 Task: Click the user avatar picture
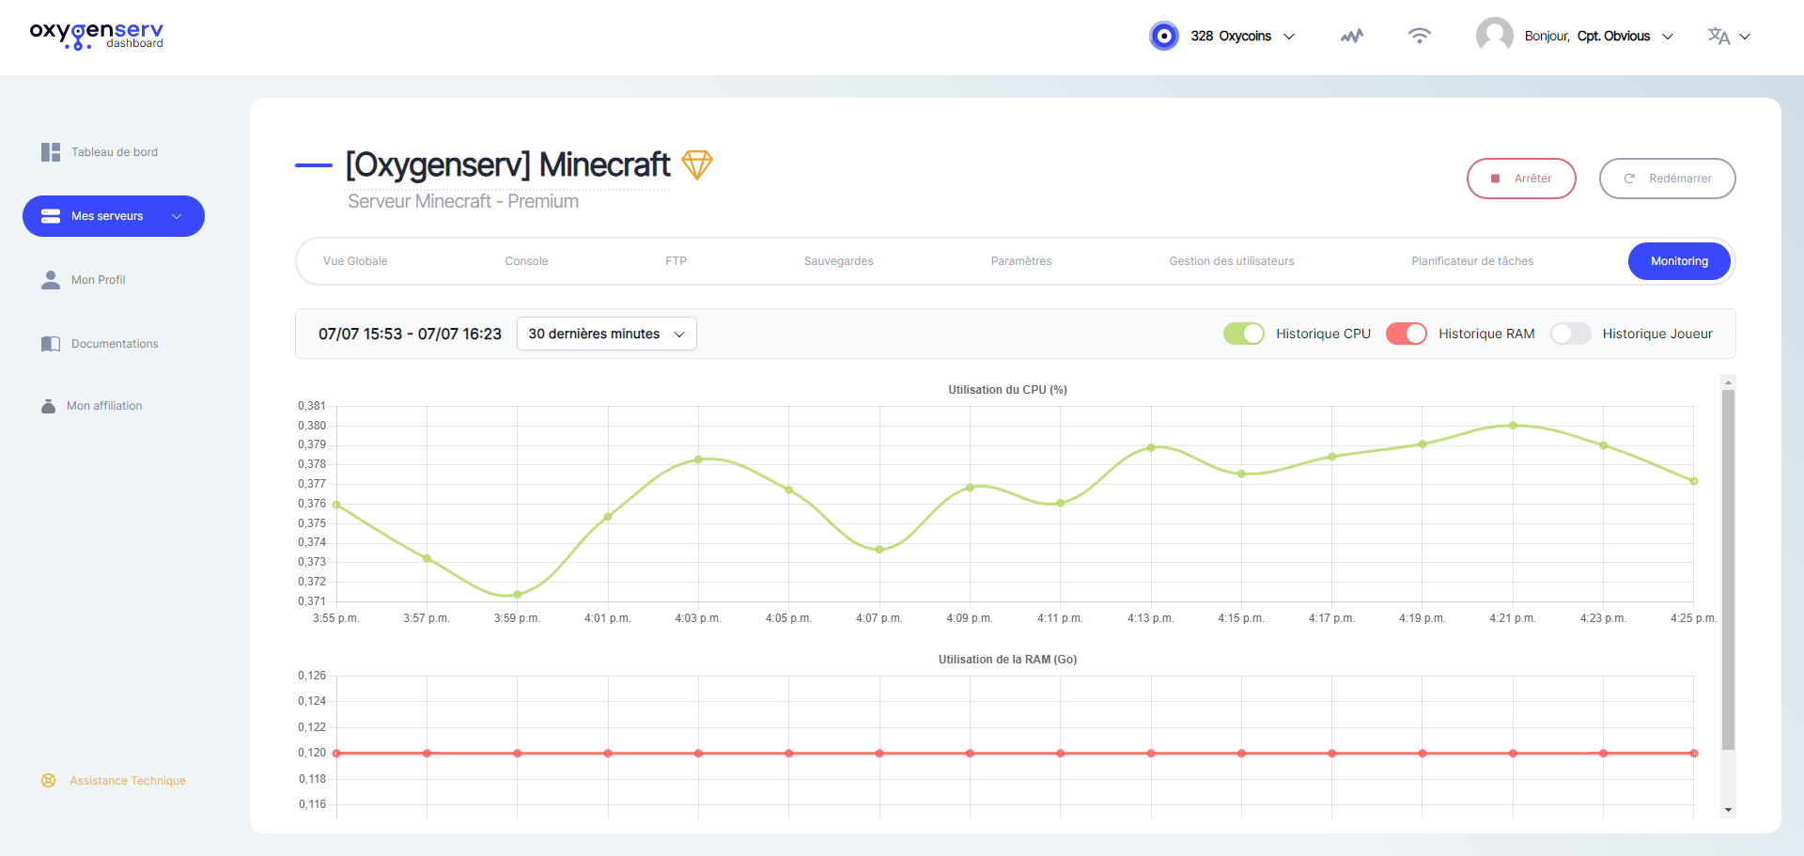click(x=1495, y=36)
